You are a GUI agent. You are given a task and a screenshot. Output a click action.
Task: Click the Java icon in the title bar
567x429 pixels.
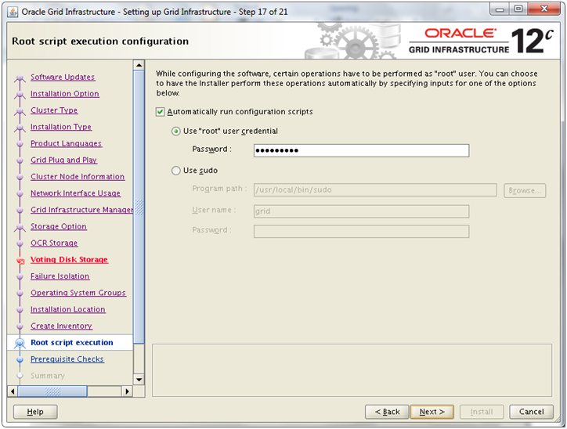pos(13,12)
